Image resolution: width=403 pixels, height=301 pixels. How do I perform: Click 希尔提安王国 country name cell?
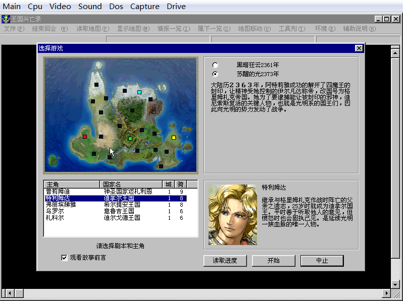pos(122,205)
